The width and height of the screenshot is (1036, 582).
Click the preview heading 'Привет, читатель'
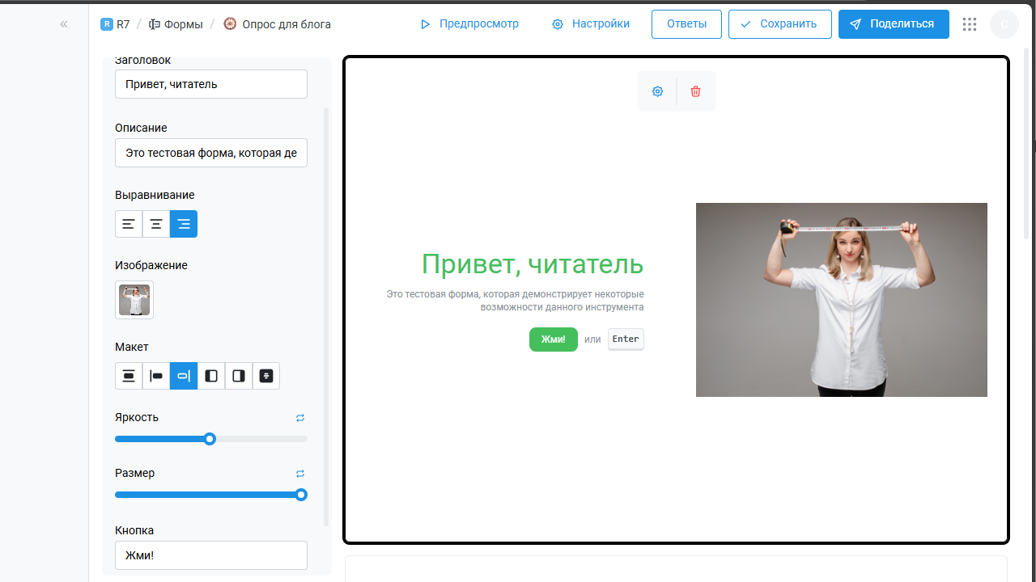tap(533, 264)
